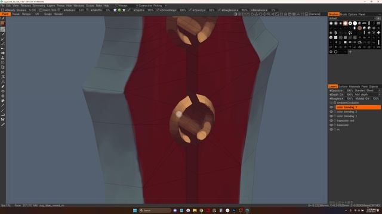This screenshot has height=214, width=382.
Task: Select the stamp tool in left toolbar
Action: tap(2, 58)
